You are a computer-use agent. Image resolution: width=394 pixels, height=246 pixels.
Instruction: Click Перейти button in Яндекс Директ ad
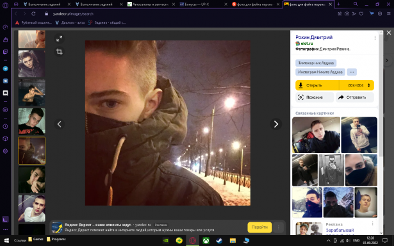[259, 227]
